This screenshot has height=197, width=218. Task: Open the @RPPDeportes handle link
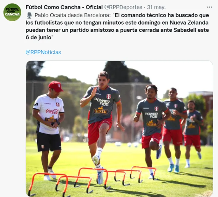123,7
